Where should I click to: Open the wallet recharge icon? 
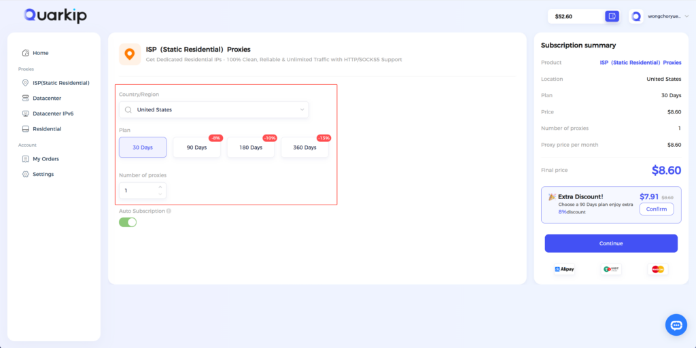pyautogui.click(x=612, y=16)
